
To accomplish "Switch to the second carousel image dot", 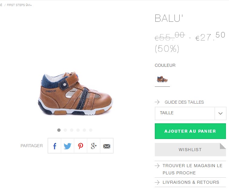I will pos(65,130).
